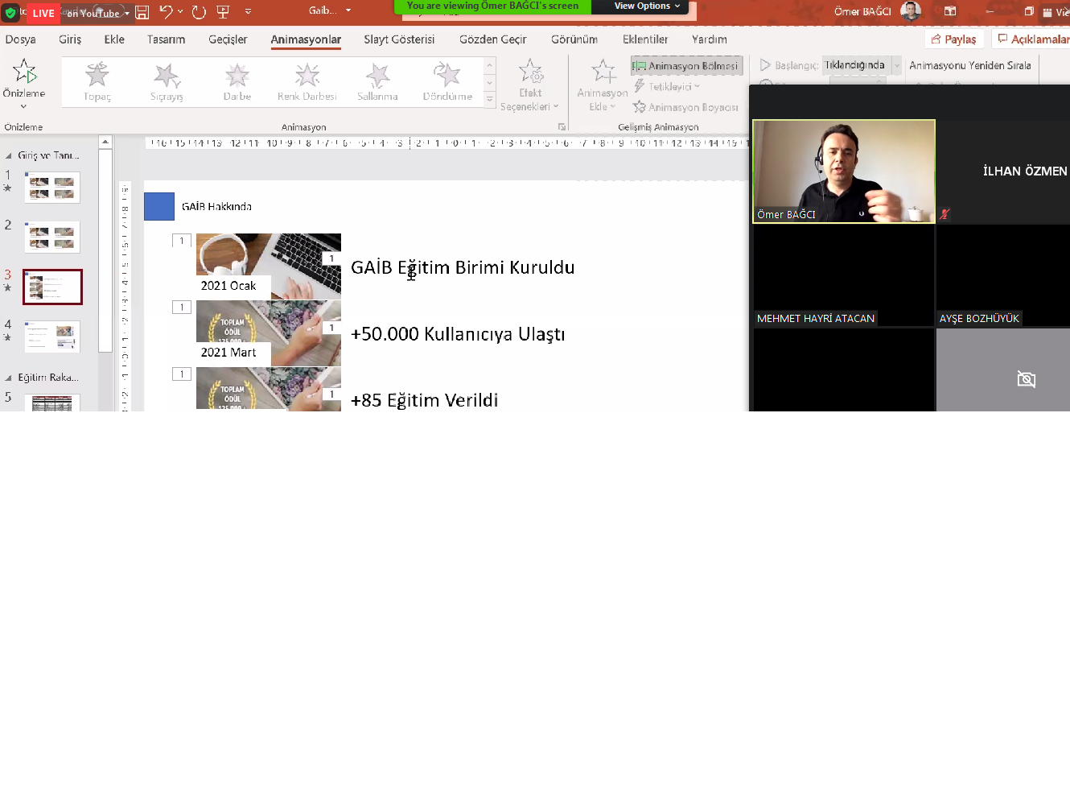Open Customize Quick Access Toolbar dropdown
This screenshot has width=1070, height=793.
(x=248, y=12)
